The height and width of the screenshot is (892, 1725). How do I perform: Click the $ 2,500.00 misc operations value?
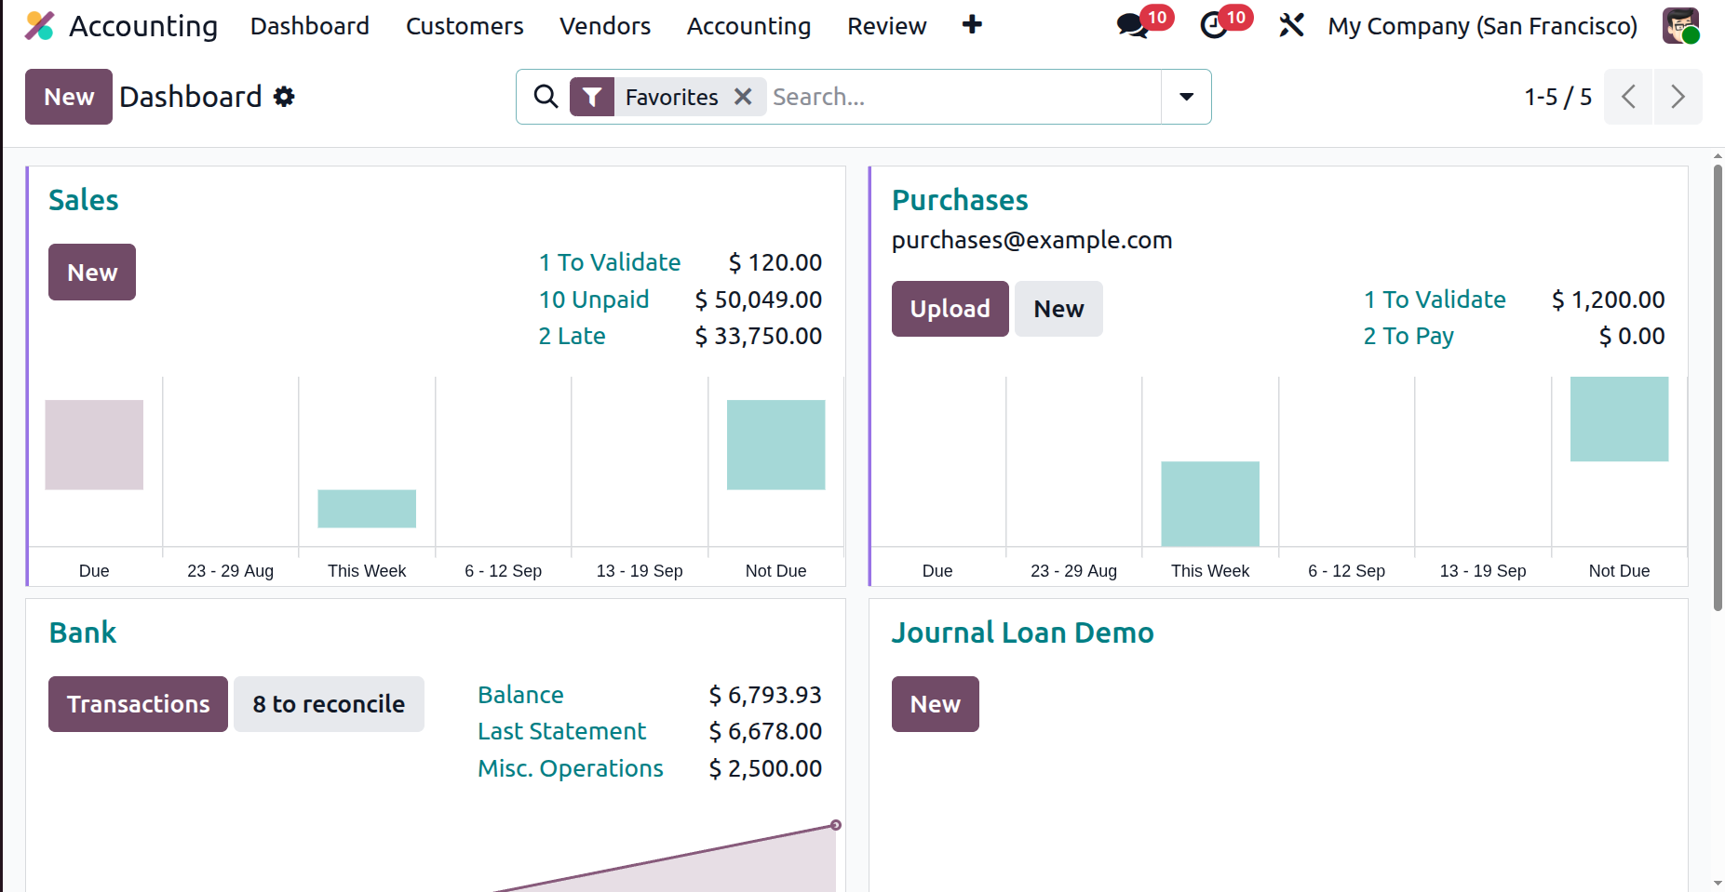pos(765,768)
